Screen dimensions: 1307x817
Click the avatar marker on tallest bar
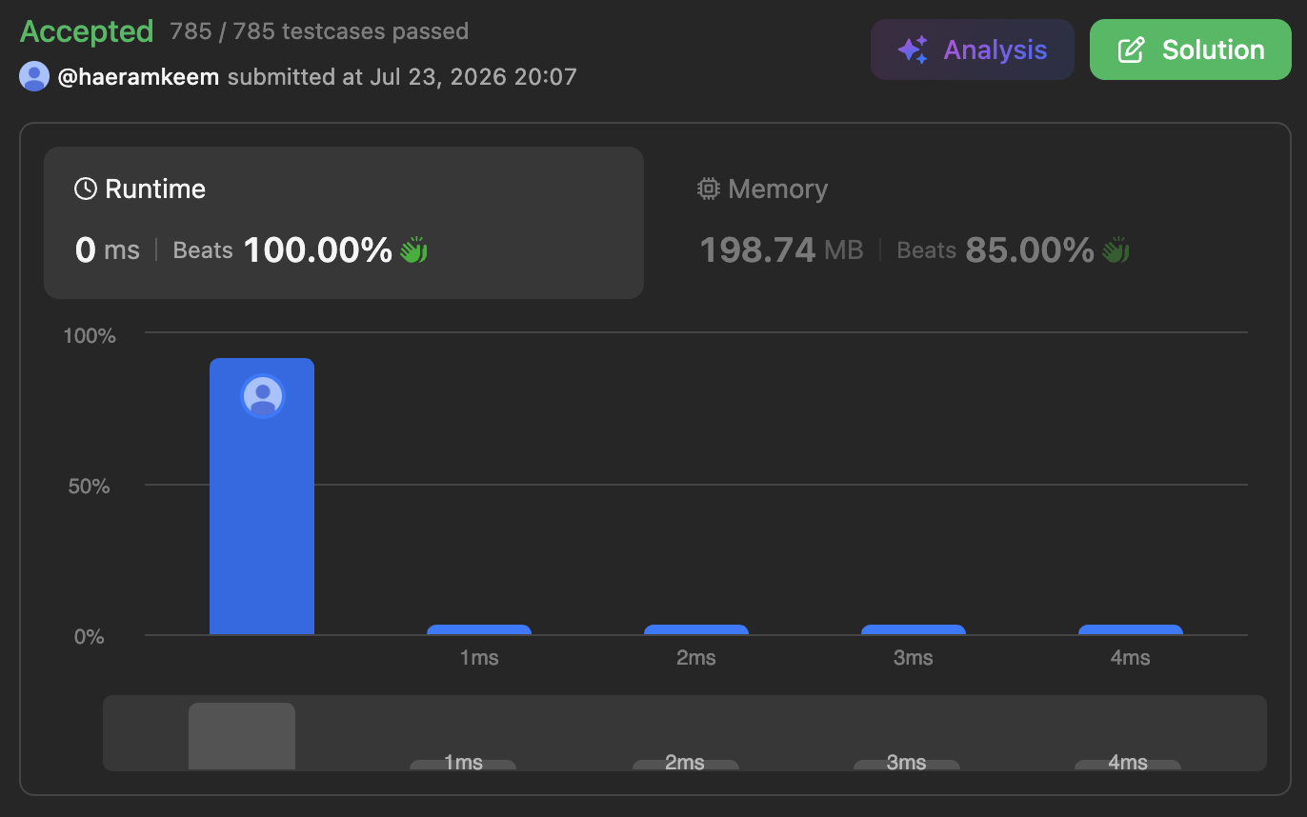coord(263,396)
